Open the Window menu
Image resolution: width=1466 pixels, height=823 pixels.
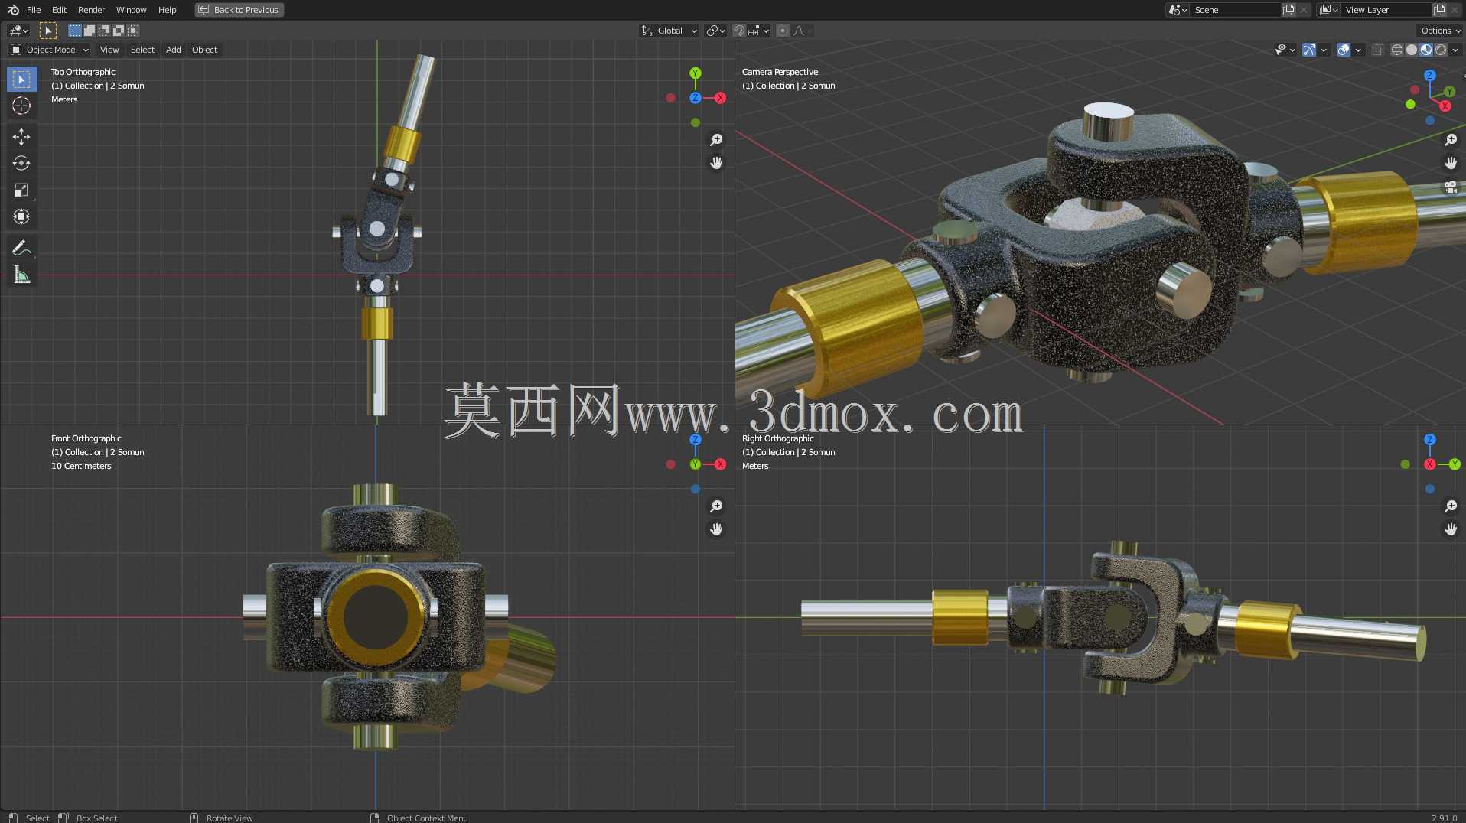pyautogui.click(x=131, y=10)
